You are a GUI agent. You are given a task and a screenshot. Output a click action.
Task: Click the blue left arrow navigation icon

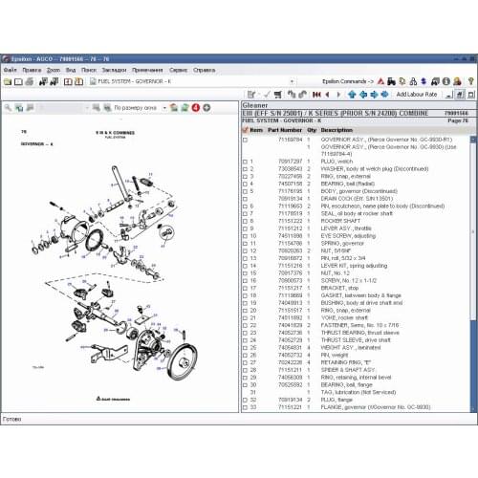coord(363,95)
